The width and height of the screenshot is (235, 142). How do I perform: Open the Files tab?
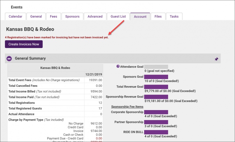[158, 17]
